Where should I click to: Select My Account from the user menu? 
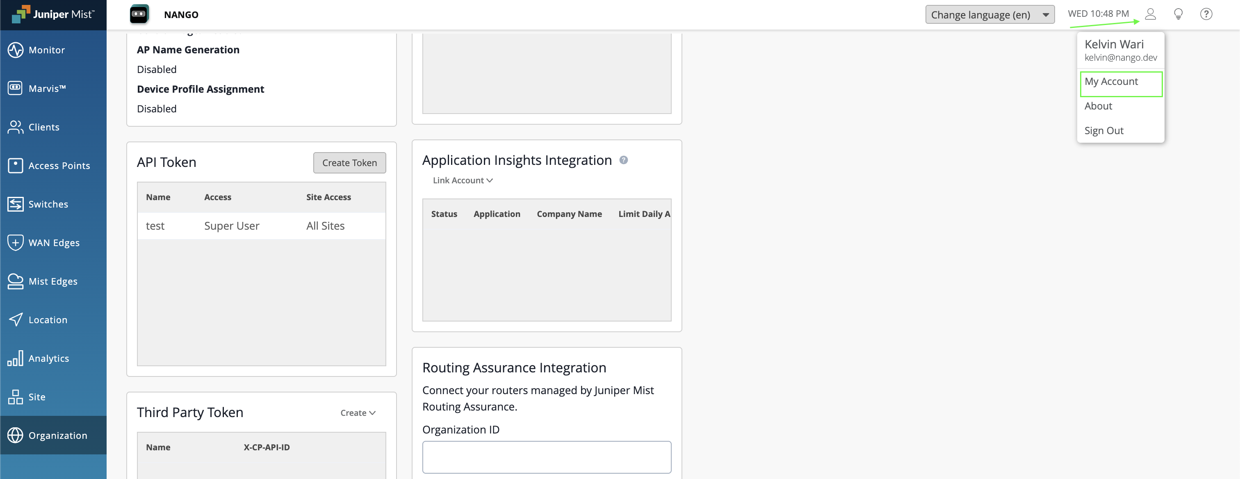coord(1111,82)
